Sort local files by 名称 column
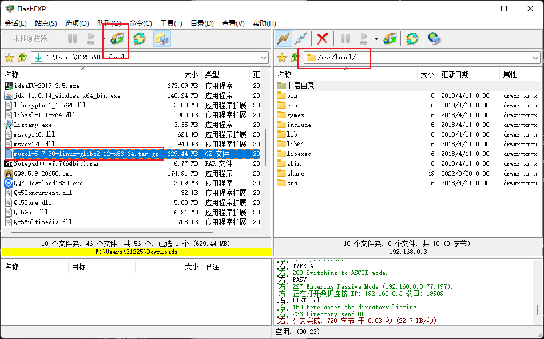544x339 pixels. click(x=84, y=74)
